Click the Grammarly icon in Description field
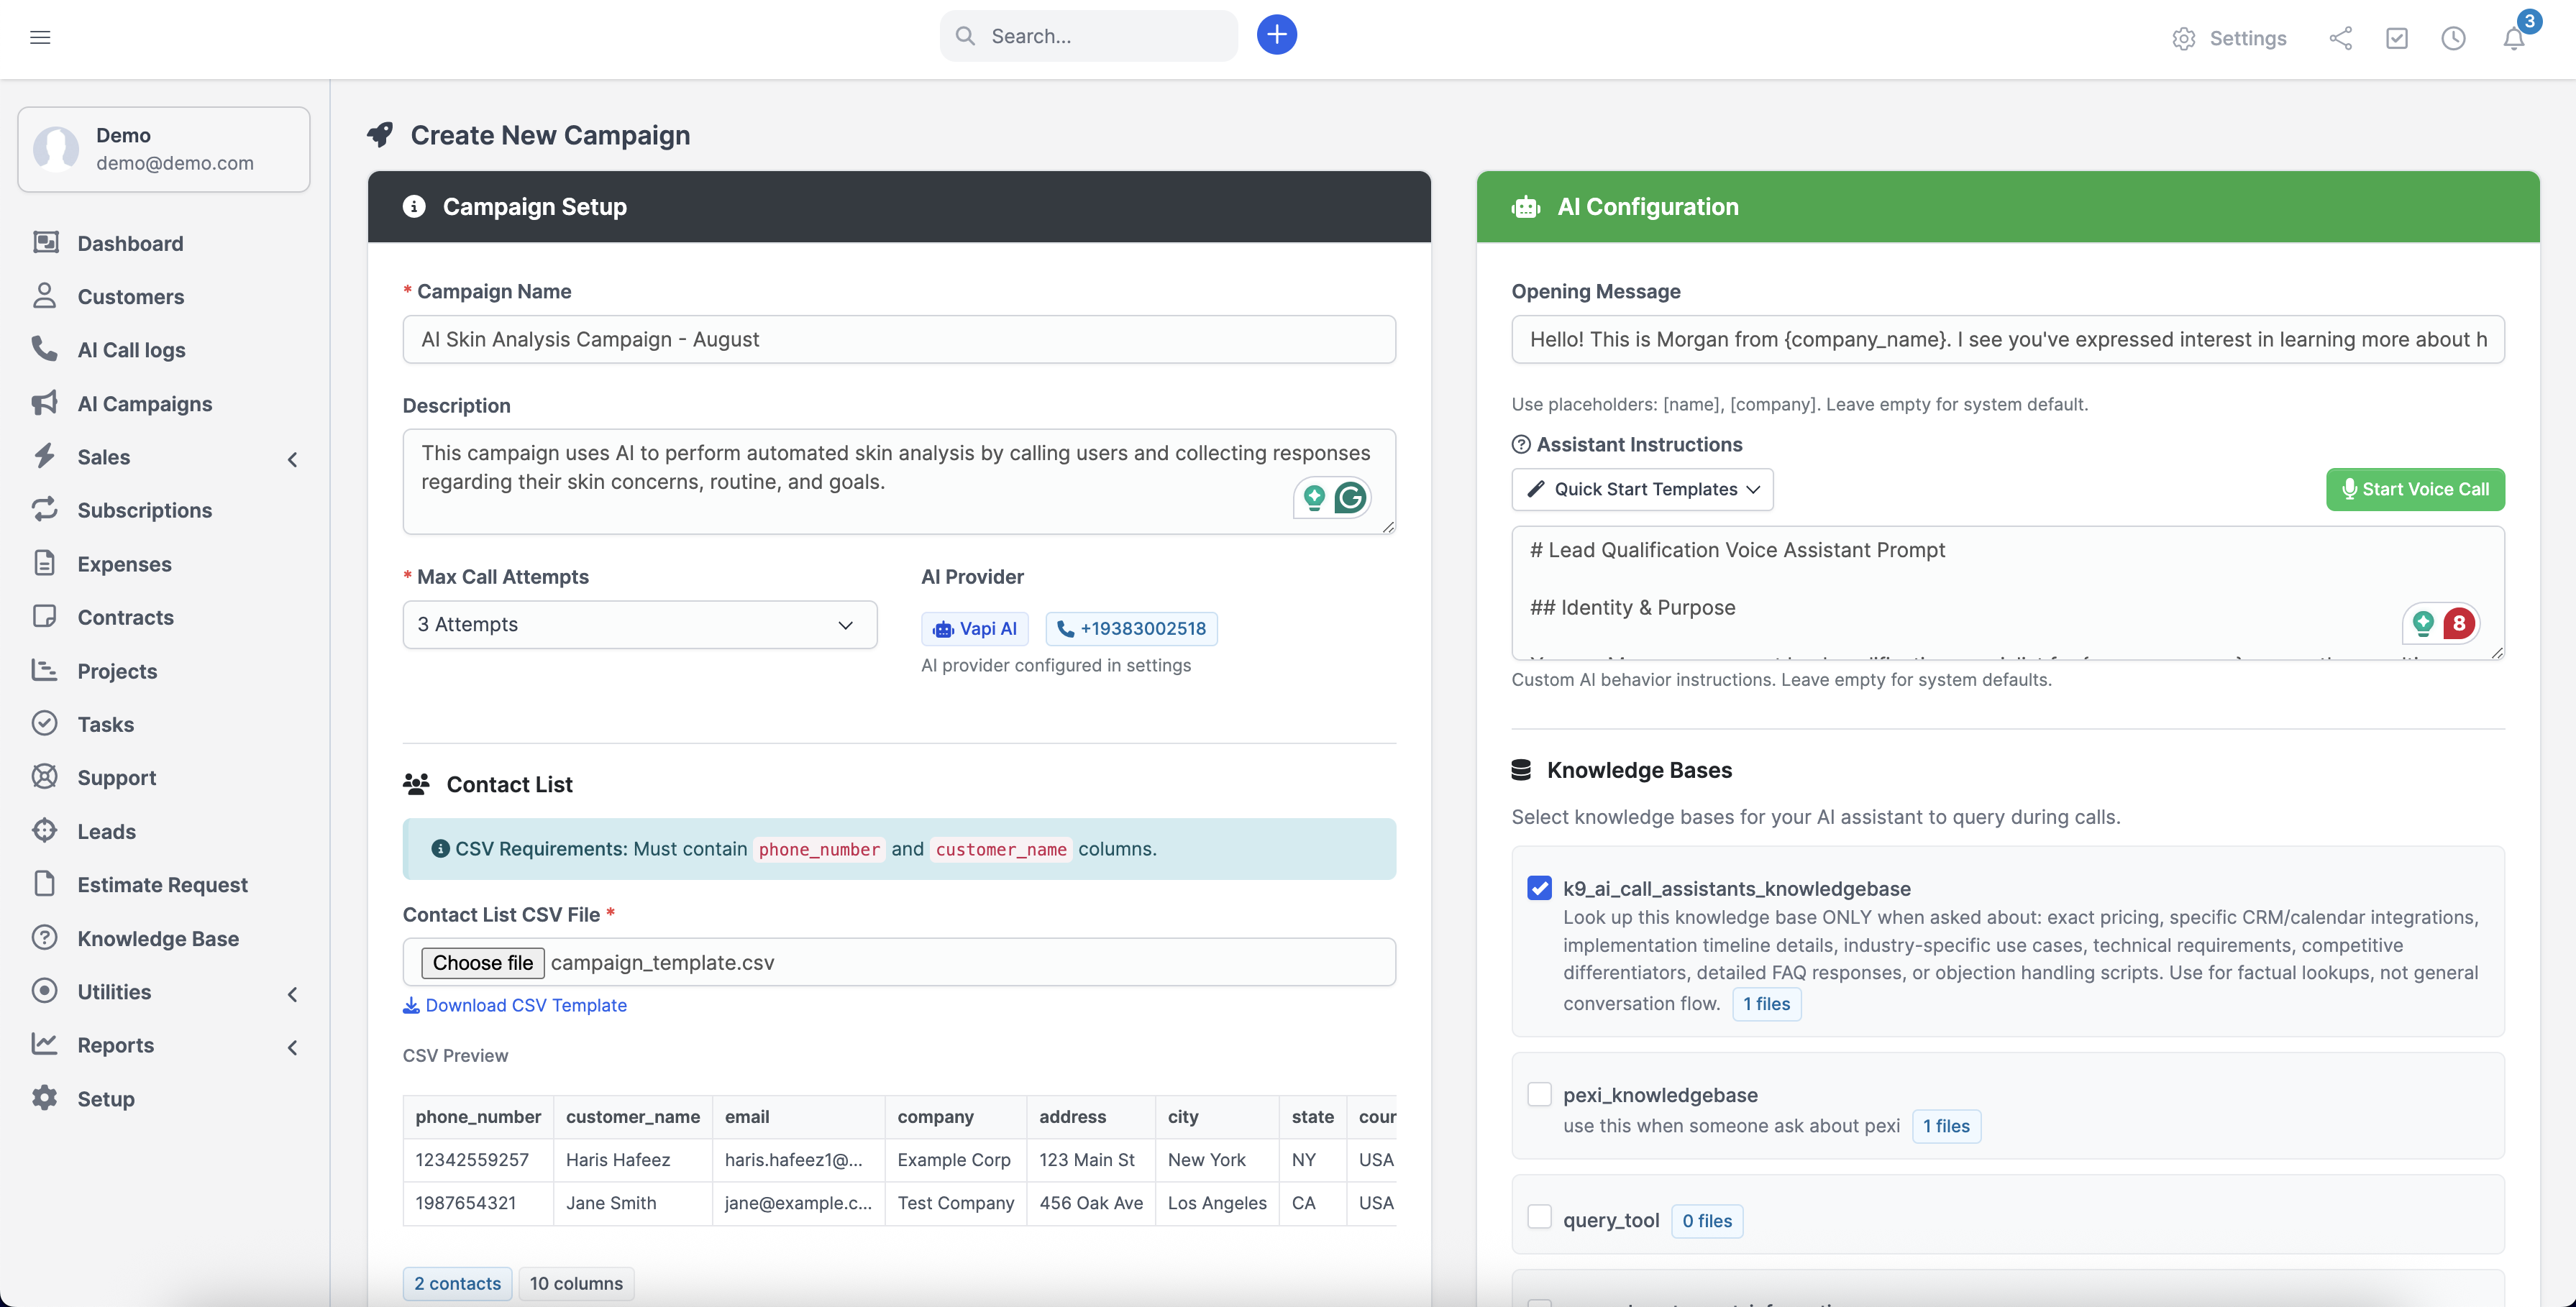This screenshot has height=1307, width=2576. 1350,497
